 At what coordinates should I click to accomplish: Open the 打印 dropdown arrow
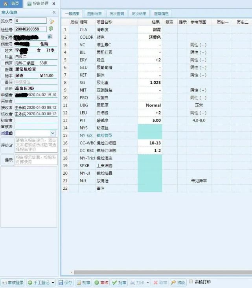pyautogui.click(x=148, y=282)
